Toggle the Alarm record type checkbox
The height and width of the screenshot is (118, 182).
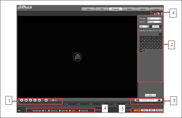(x=70, y=111)
